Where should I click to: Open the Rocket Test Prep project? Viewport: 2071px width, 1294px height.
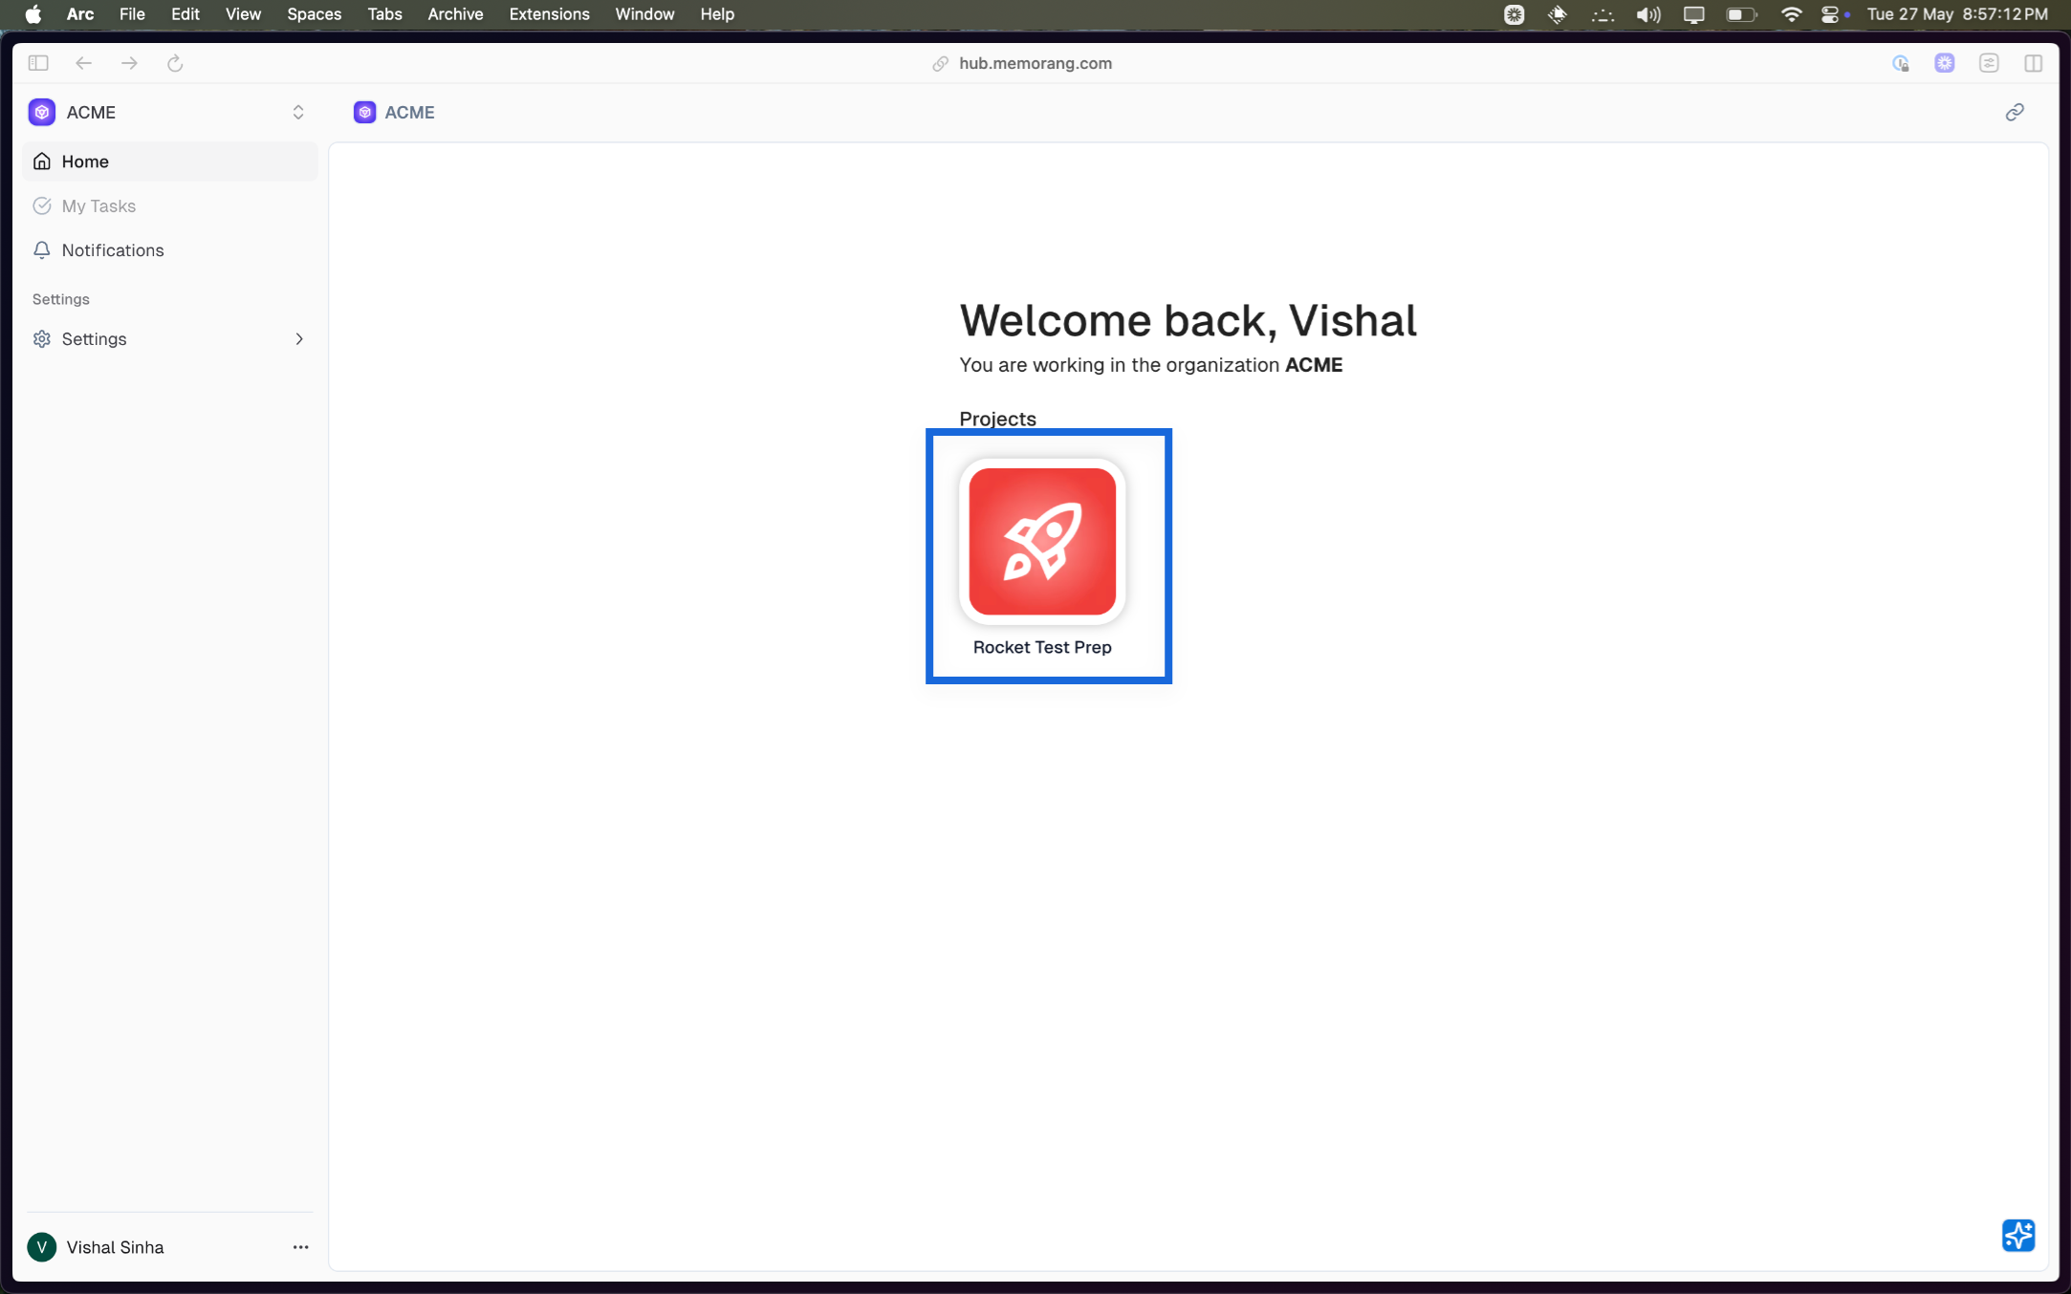[1042, 542]
